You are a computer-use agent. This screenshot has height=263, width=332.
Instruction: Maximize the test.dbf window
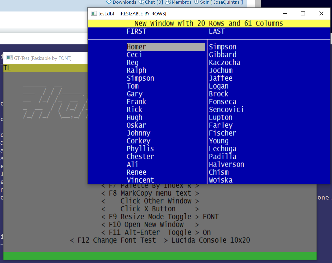(303, 13)
